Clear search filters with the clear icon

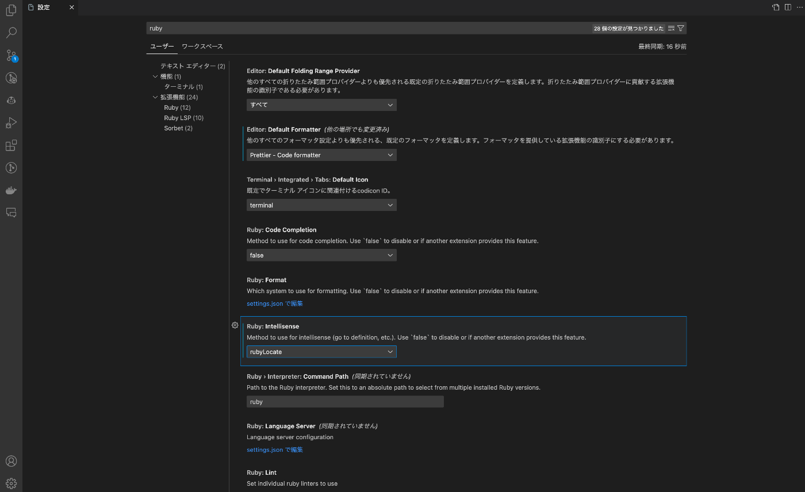tap(670, 28)
